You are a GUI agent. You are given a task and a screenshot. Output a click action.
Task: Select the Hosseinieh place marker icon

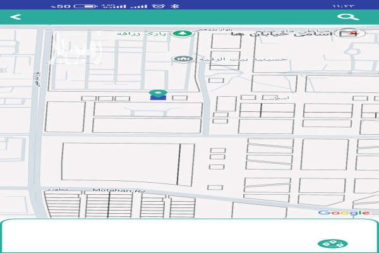(x=183, y=59)
